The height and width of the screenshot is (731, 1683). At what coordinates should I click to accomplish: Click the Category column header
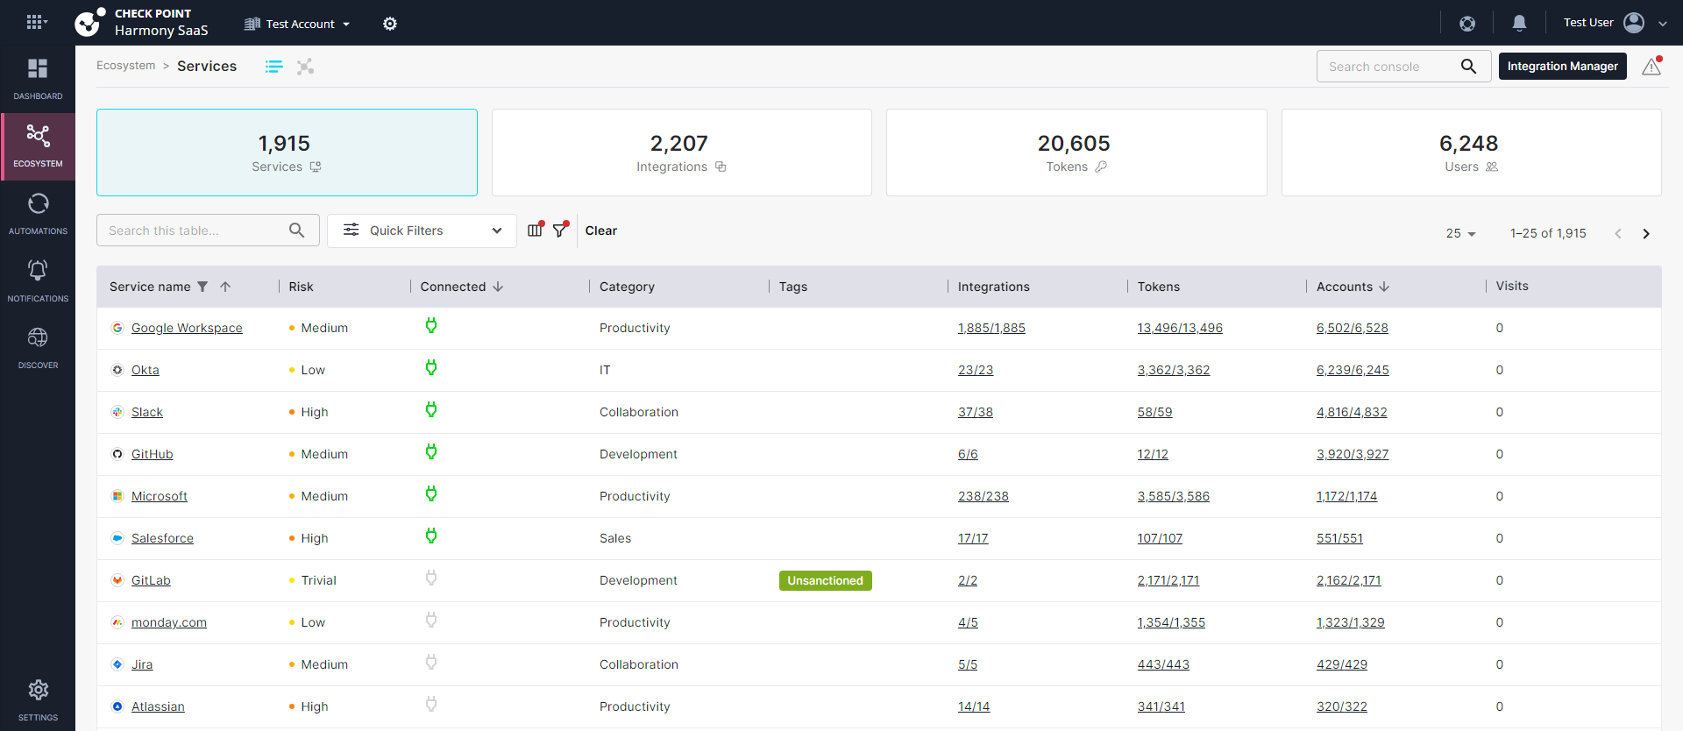(x=627, y=287)
